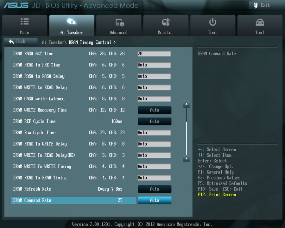Screen dimensions: 285x228
Task: Click the scroll up arrow button
Action: 187,104
